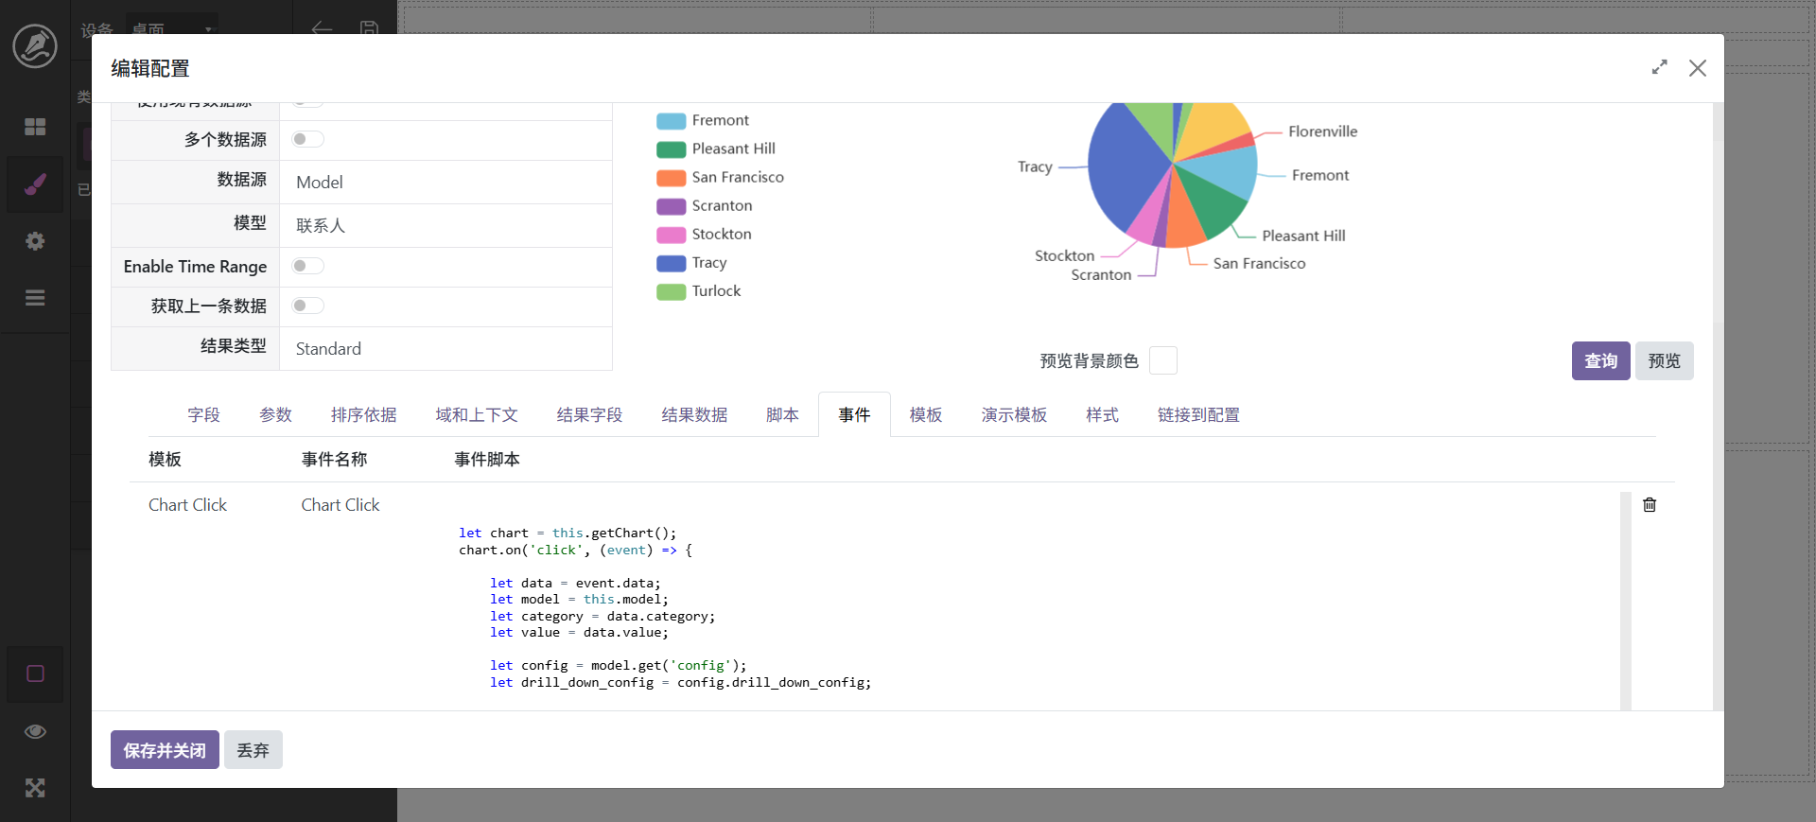Switch to the 脚本 tab
This screenshot has height=822, width=1816.
(x=782, y=415)
